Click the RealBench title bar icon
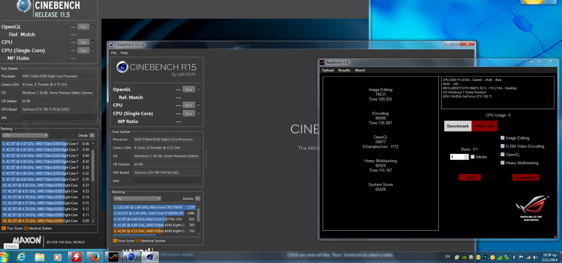Viewport: 562px width, 263px height. coord(322,62)
